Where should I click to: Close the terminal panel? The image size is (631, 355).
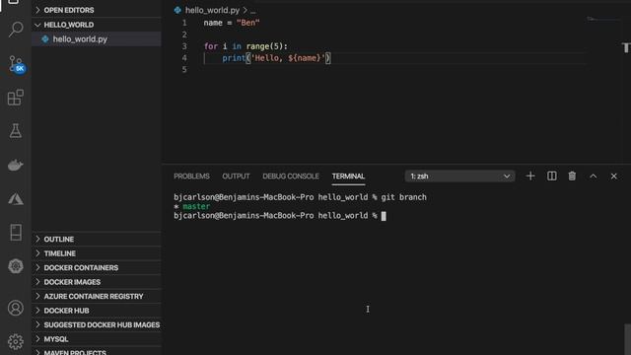[613, 177]
